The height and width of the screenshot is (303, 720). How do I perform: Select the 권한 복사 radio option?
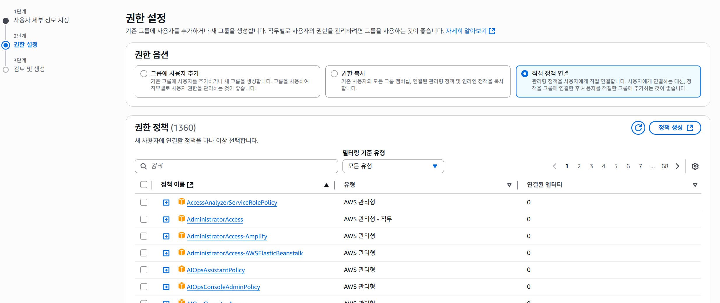(334, 74)
